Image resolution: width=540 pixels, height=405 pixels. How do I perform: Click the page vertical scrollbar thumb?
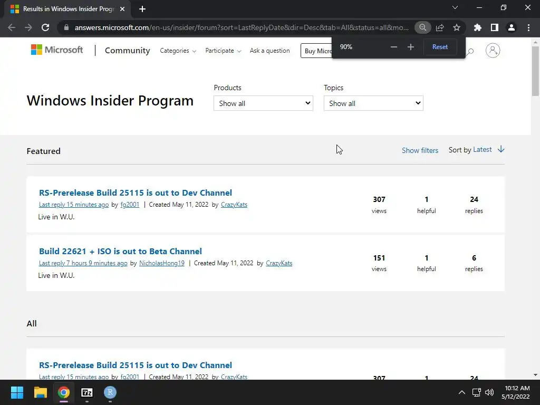(x=535, y=71)
